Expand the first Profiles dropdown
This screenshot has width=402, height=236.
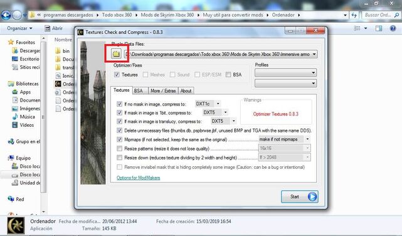tap(285, 73)
